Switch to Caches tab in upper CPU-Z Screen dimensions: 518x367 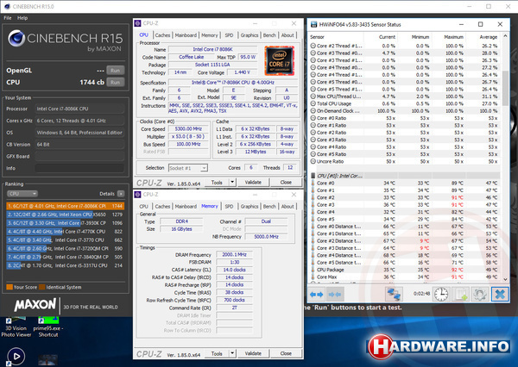click(x=162, y=35)
